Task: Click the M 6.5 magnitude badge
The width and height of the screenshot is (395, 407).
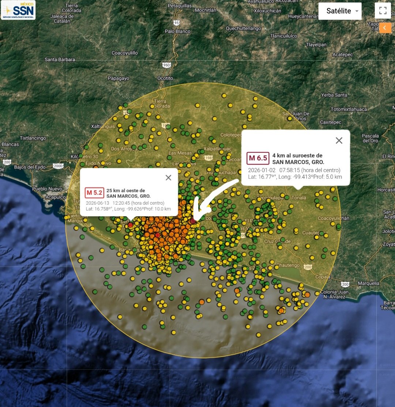Action: click(258, 158)
